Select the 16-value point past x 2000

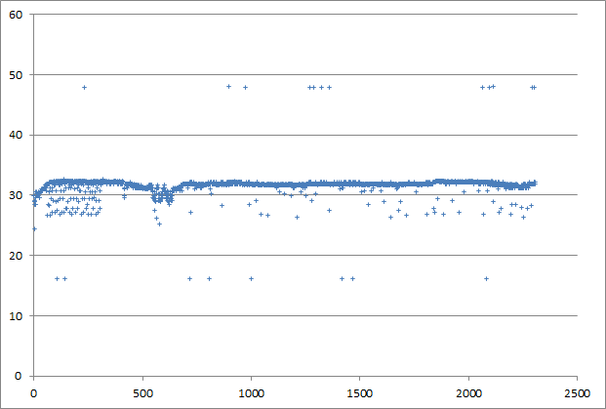coord(487,279)
